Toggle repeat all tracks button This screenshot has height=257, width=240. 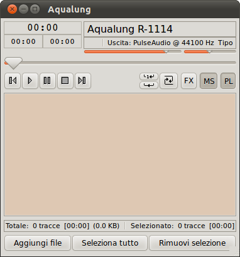[149, 85]
